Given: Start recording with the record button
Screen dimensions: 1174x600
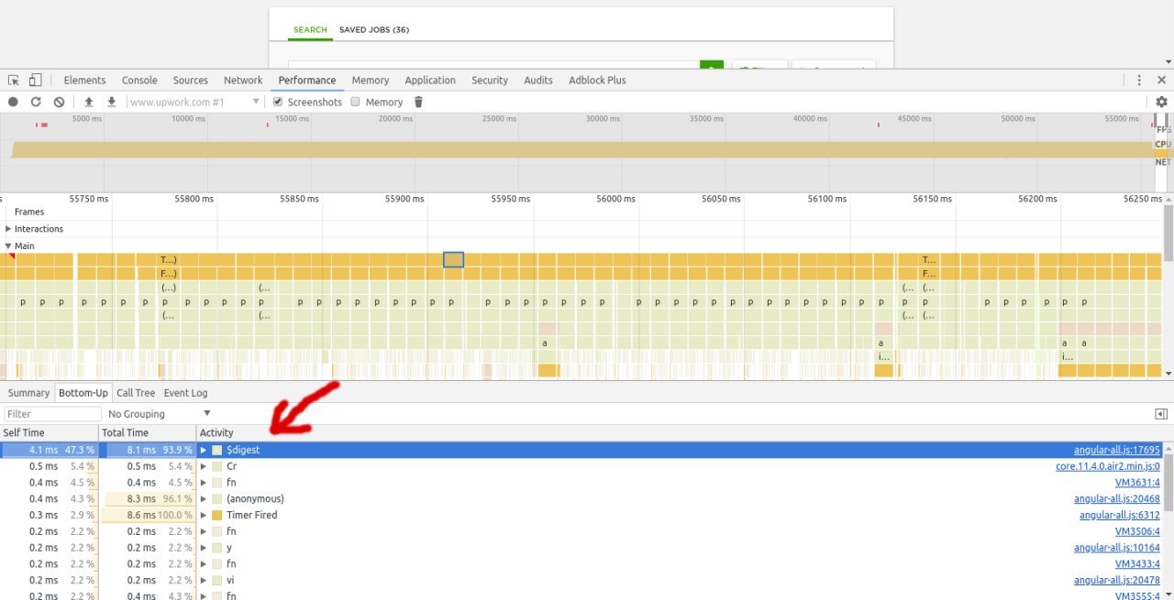Looking at the screenshot, I should point(13,102).
